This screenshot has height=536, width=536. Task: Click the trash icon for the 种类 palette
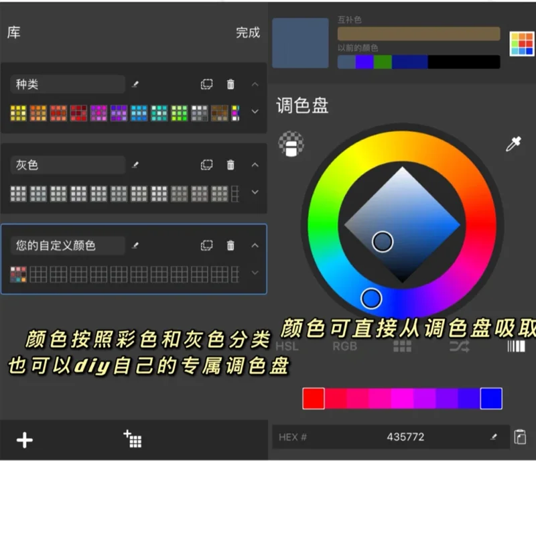click(231, 84)
